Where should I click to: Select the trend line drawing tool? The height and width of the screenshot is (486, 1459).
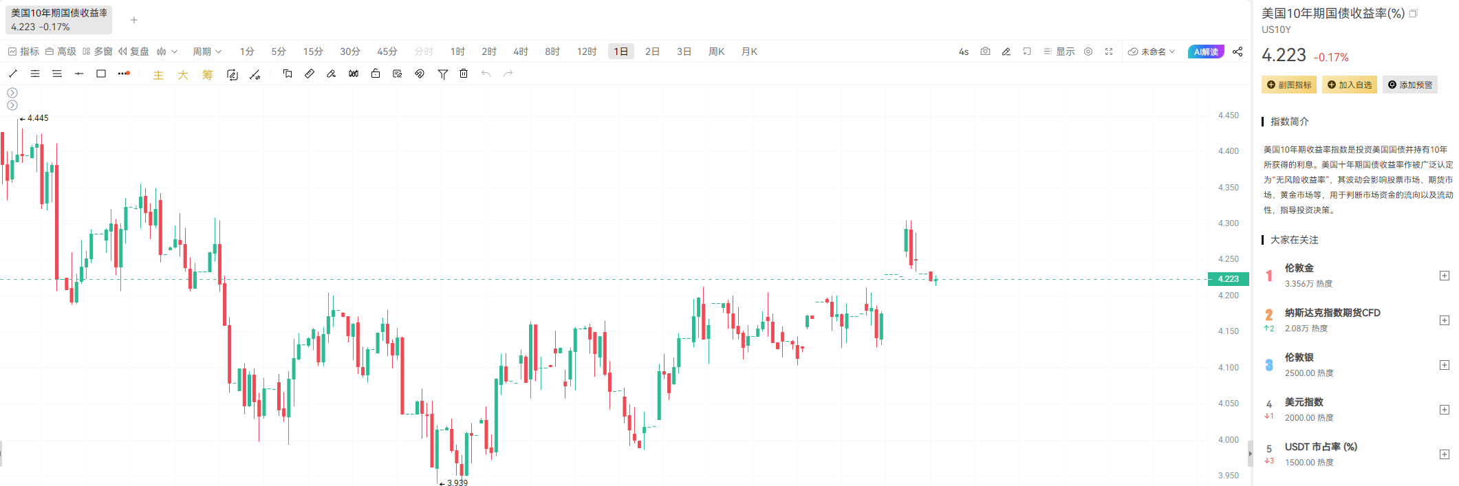[12, 74]
